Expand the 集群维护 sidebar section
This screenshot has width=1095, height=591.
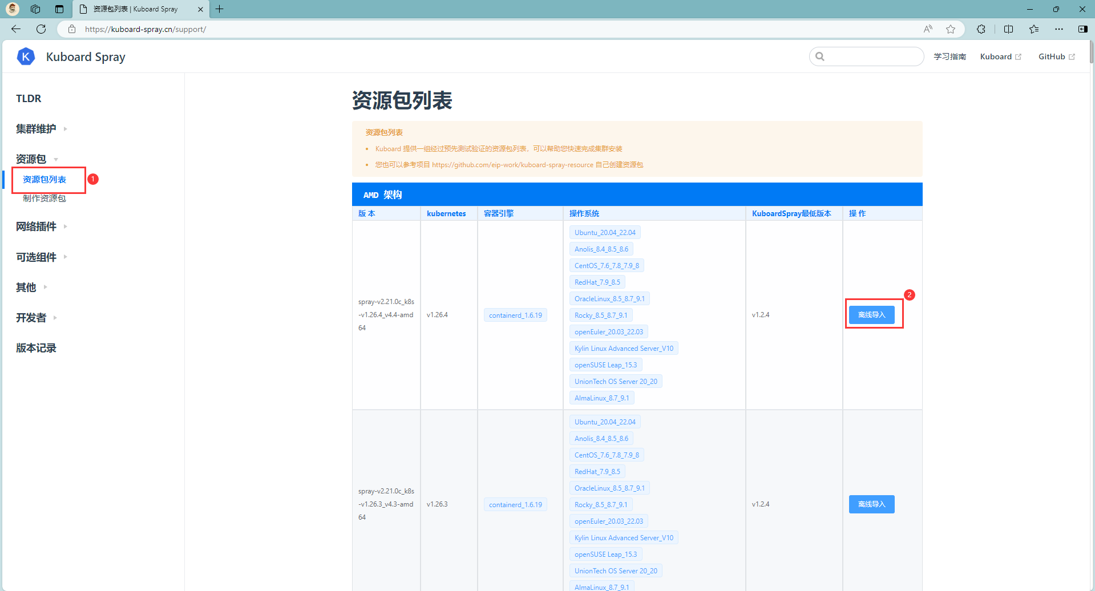pos(37,129)
